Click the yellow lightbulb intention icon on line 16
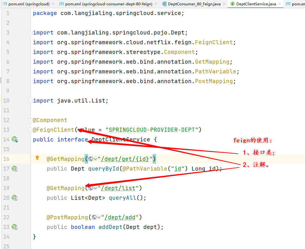This screenshot has height=249, width=305. [37, 158]
